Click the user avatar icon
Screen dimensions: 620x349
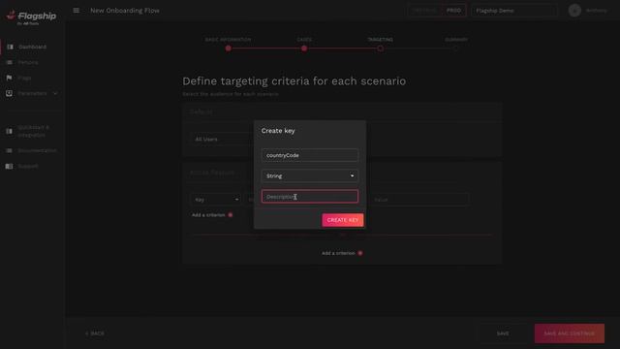click(574, 11)
